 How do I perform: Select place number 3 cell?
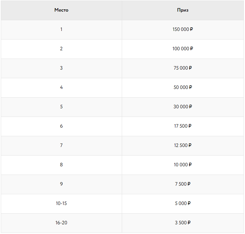[61, 68]
